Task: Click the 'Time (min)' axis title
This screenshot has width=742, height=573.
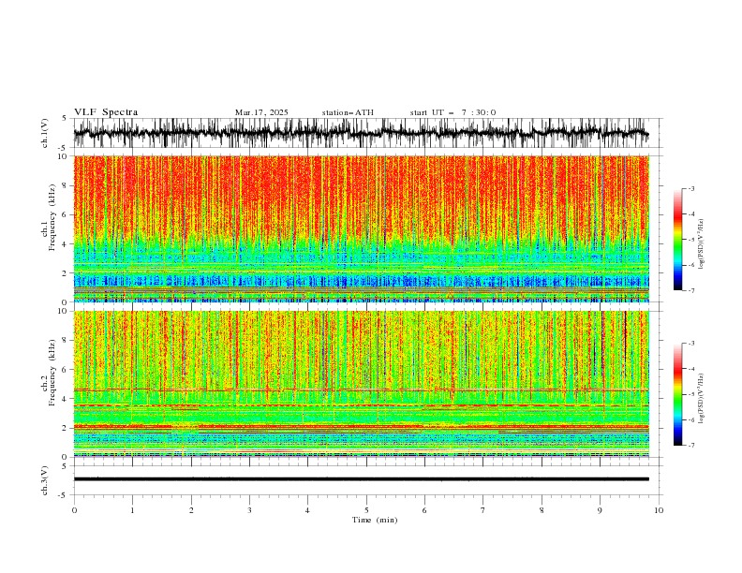Action: [375, 520]
